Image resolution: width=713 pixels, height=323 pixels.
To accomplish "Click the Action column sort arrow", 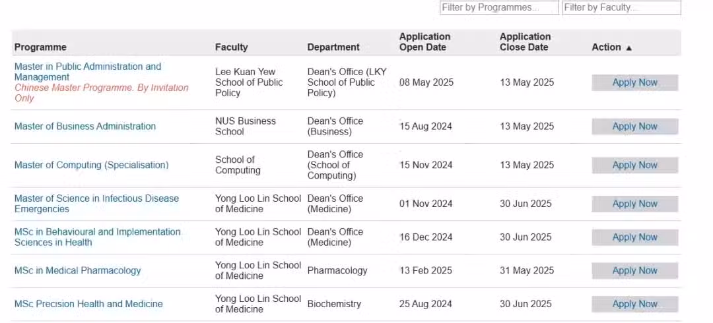I will pyautogui.click(x=629, y=47).
